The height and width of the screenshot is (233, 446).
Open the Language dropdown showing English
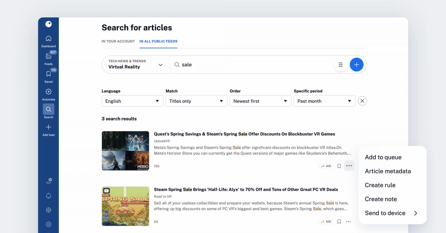[132, 101]
